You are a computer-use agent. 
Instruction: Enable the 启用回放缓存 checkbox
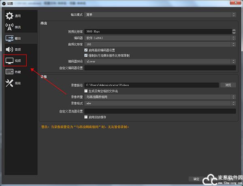86,117
